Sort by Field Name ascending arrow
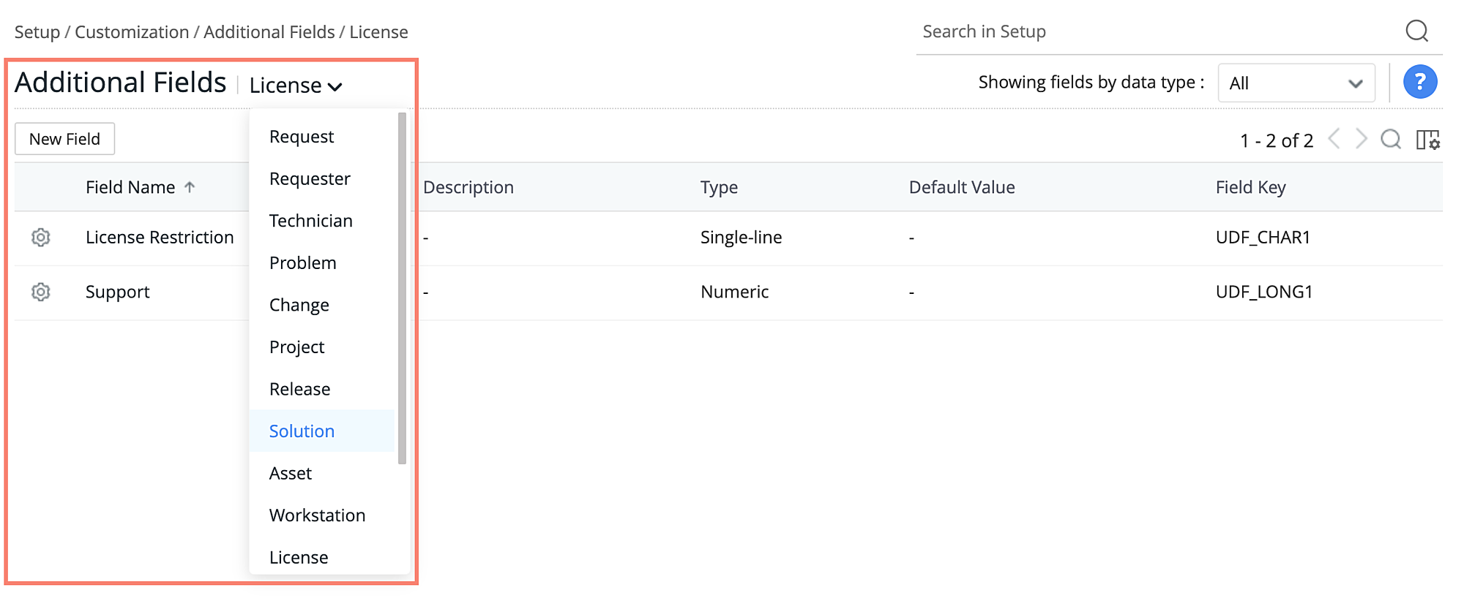 (x=190, y=187)
